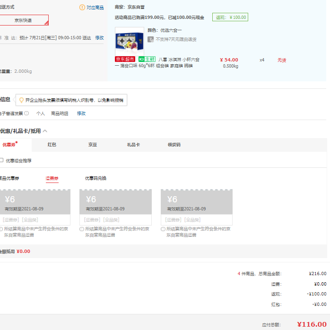
Task: Click info icon under the third coupon
Action: pos(163,229)
